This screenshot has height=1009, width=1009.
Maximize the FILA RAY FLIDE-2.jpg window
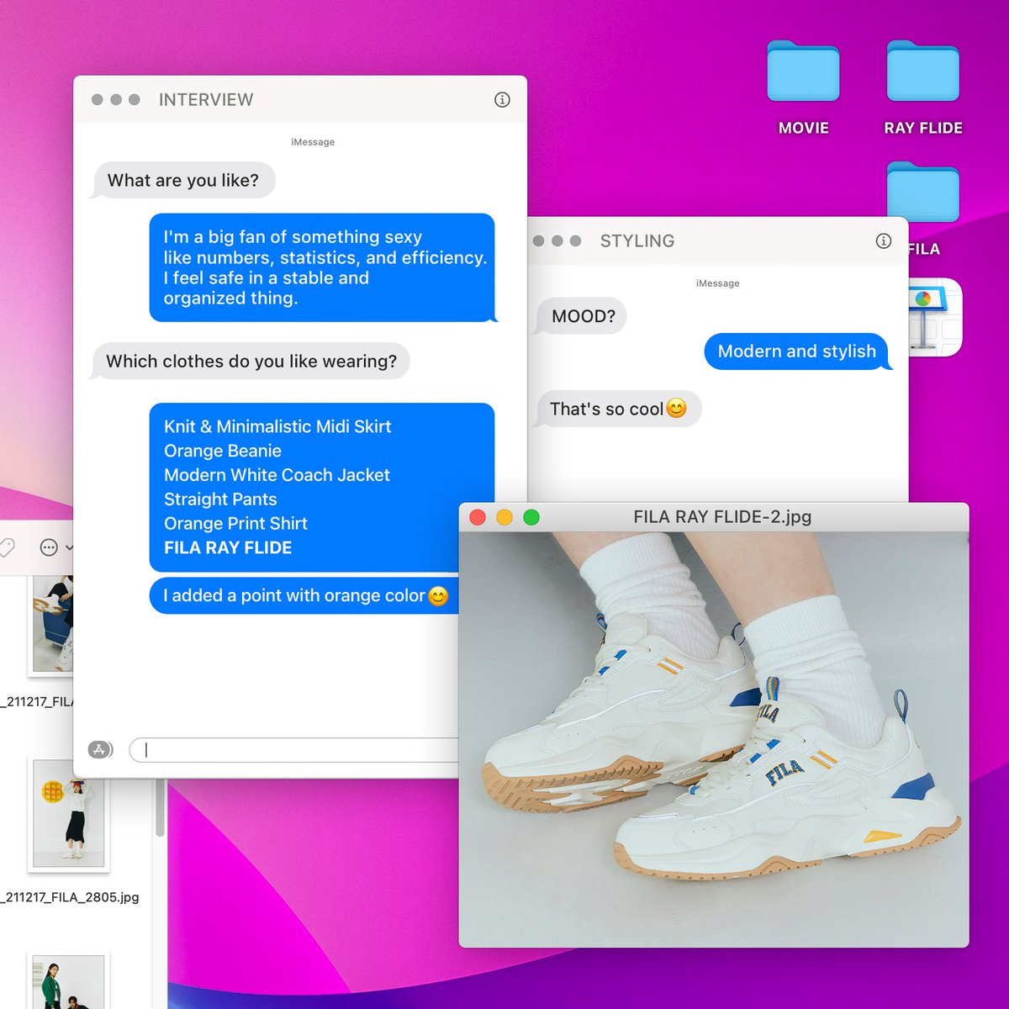tap(531, 517)
